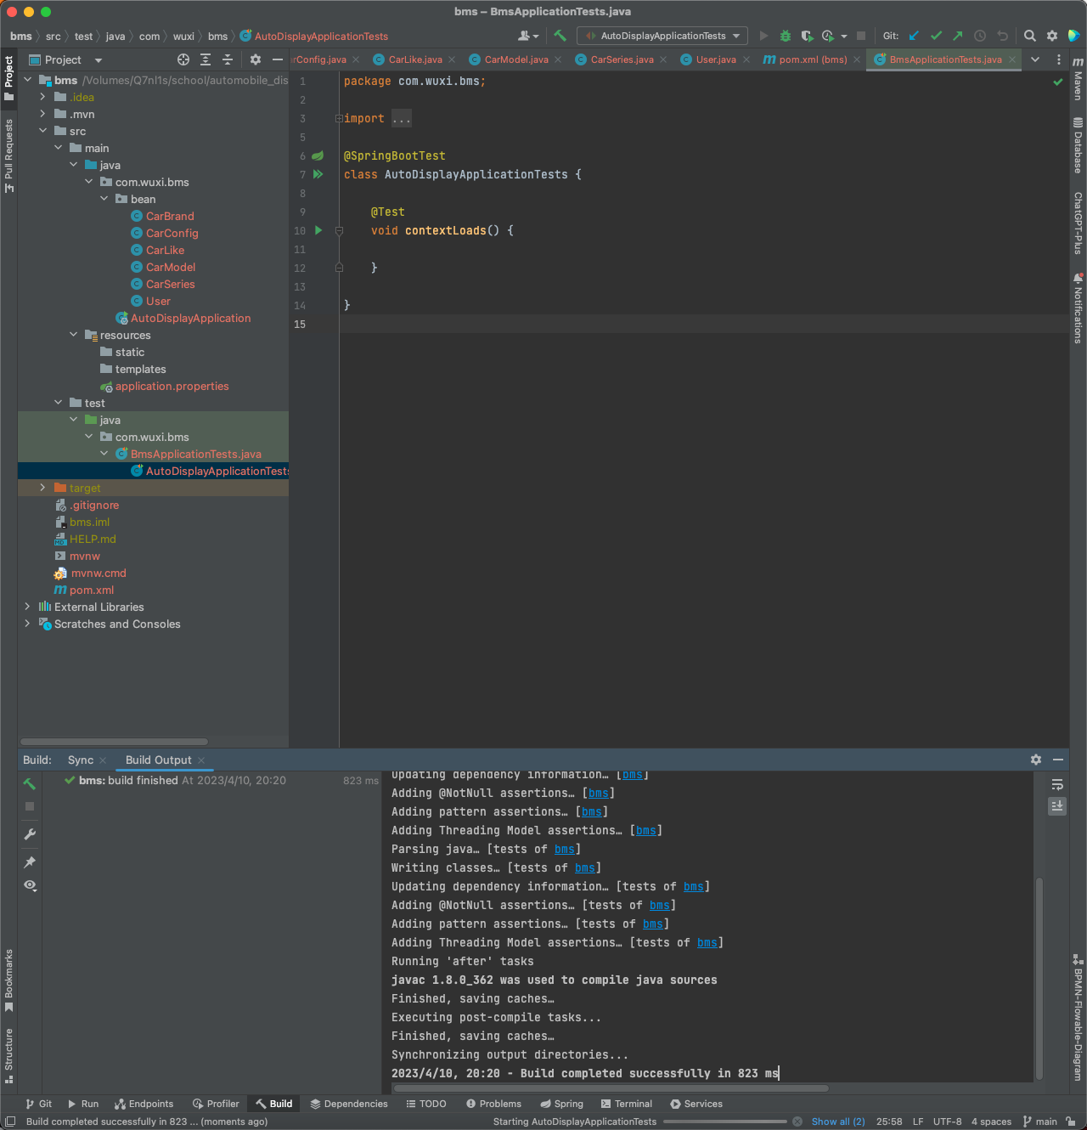Image resolution: width=1087 pixels, height=1130 pixels.
Task: Show Git history clock icon
Action: click(x=980, y=36)
